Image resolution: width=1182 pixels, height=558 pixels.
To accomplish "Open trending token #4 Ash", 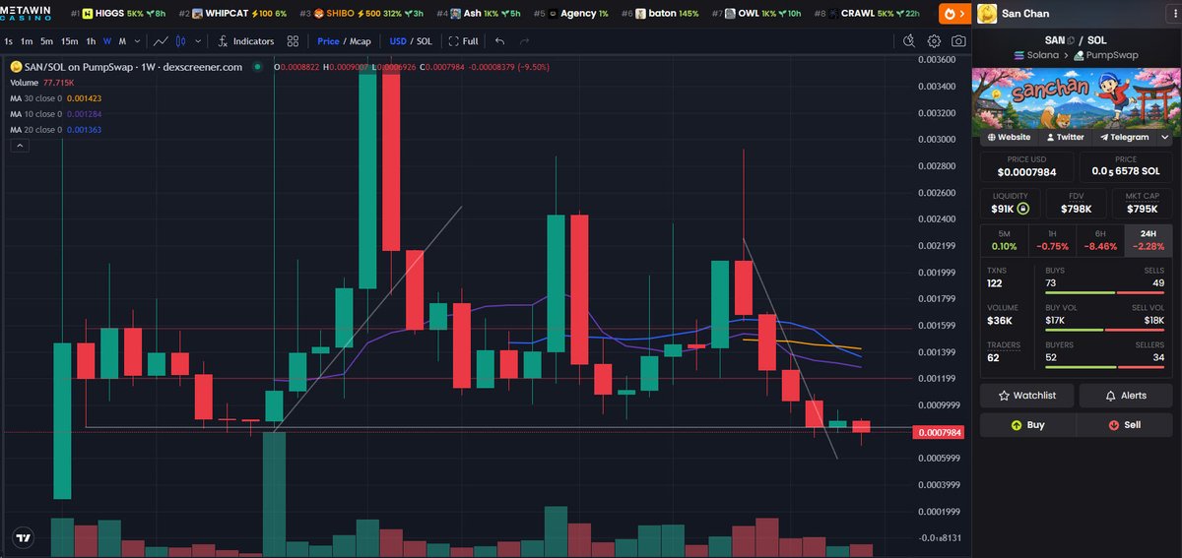I will point(480,14).
